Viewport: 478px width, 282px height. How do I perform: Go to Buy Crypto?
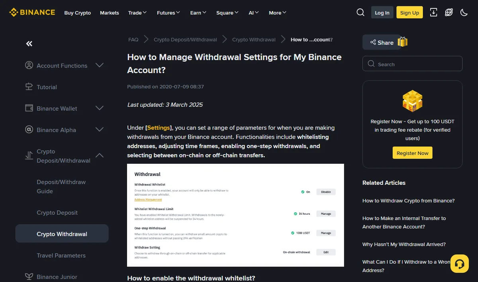point(78,13)
